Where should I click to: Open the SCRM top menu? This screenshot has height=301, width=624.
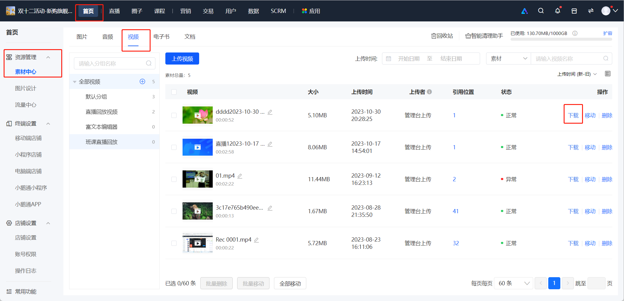tap(278, 11)
